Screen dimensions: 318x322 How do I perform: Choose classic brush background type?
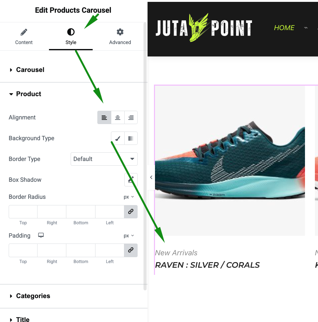point(117,138)
